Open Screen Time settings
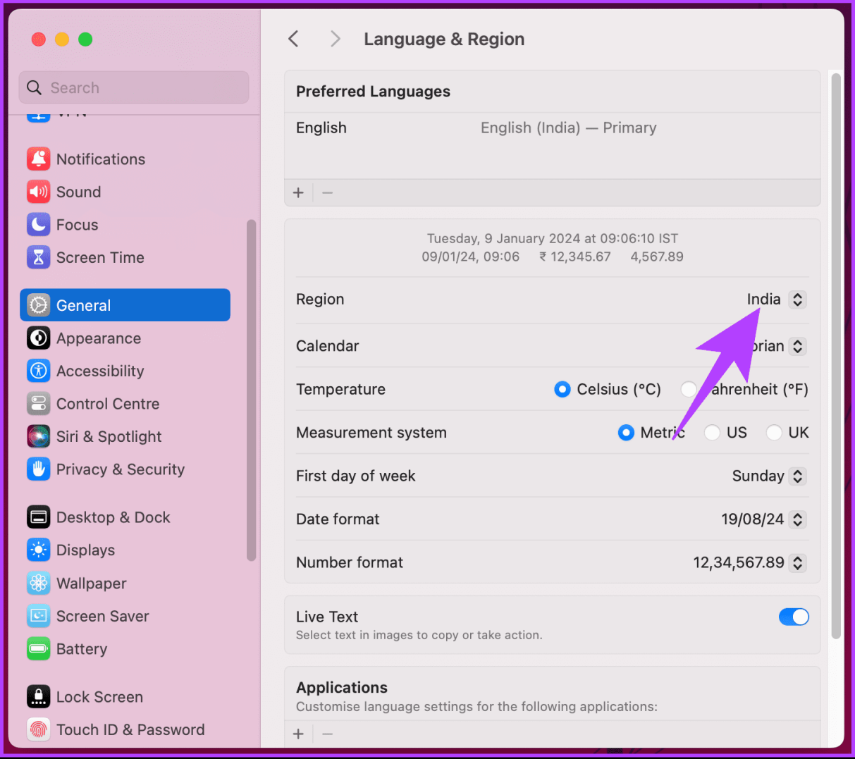Viewport: 855px width, 759px height. [x=125, y=257]
